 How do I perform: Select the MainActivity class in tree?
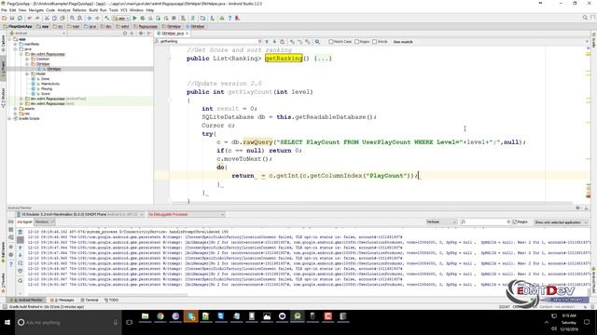tap(50, 84)
